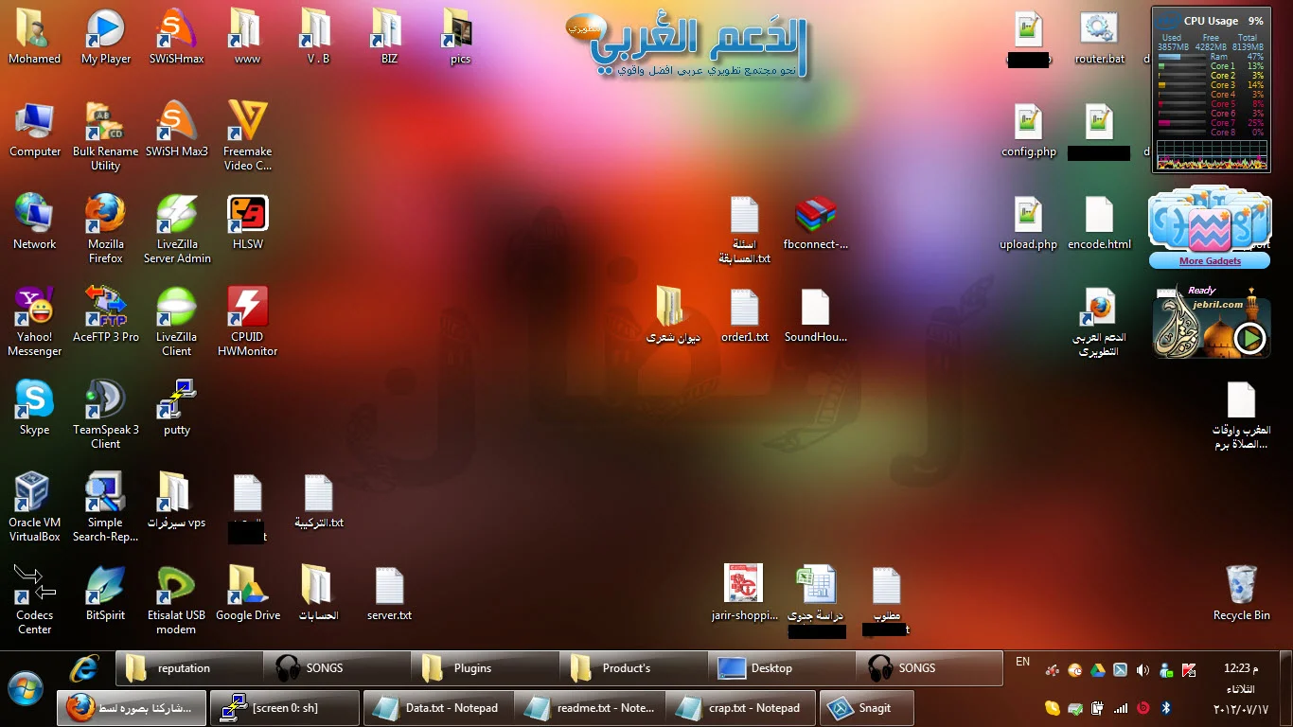
Task: Open the Google Drive folder shortcut
Action: [x=247, y=586]
